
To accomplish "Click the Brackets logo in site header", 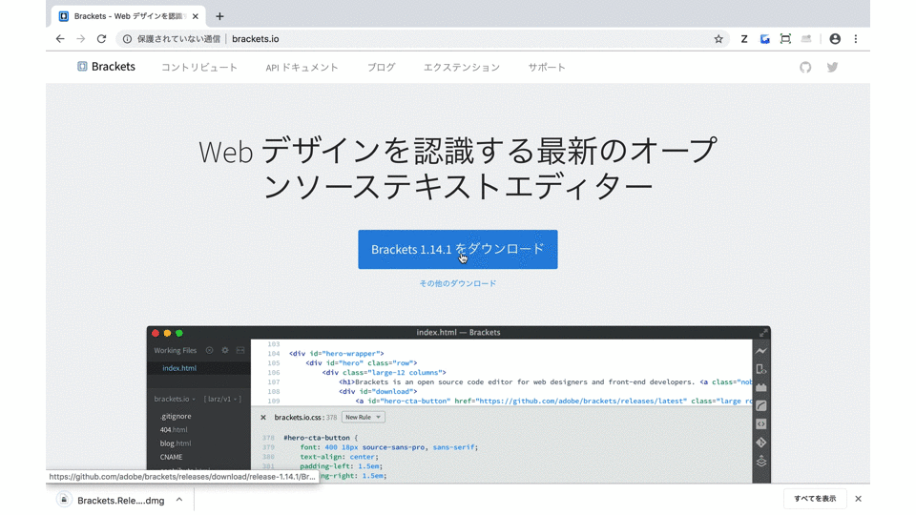I will (106, 67).
